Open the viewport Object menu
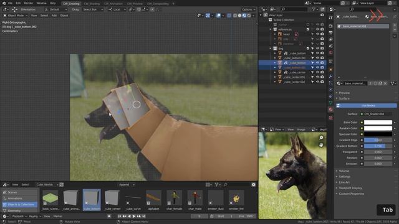 (x=64, y=16)
